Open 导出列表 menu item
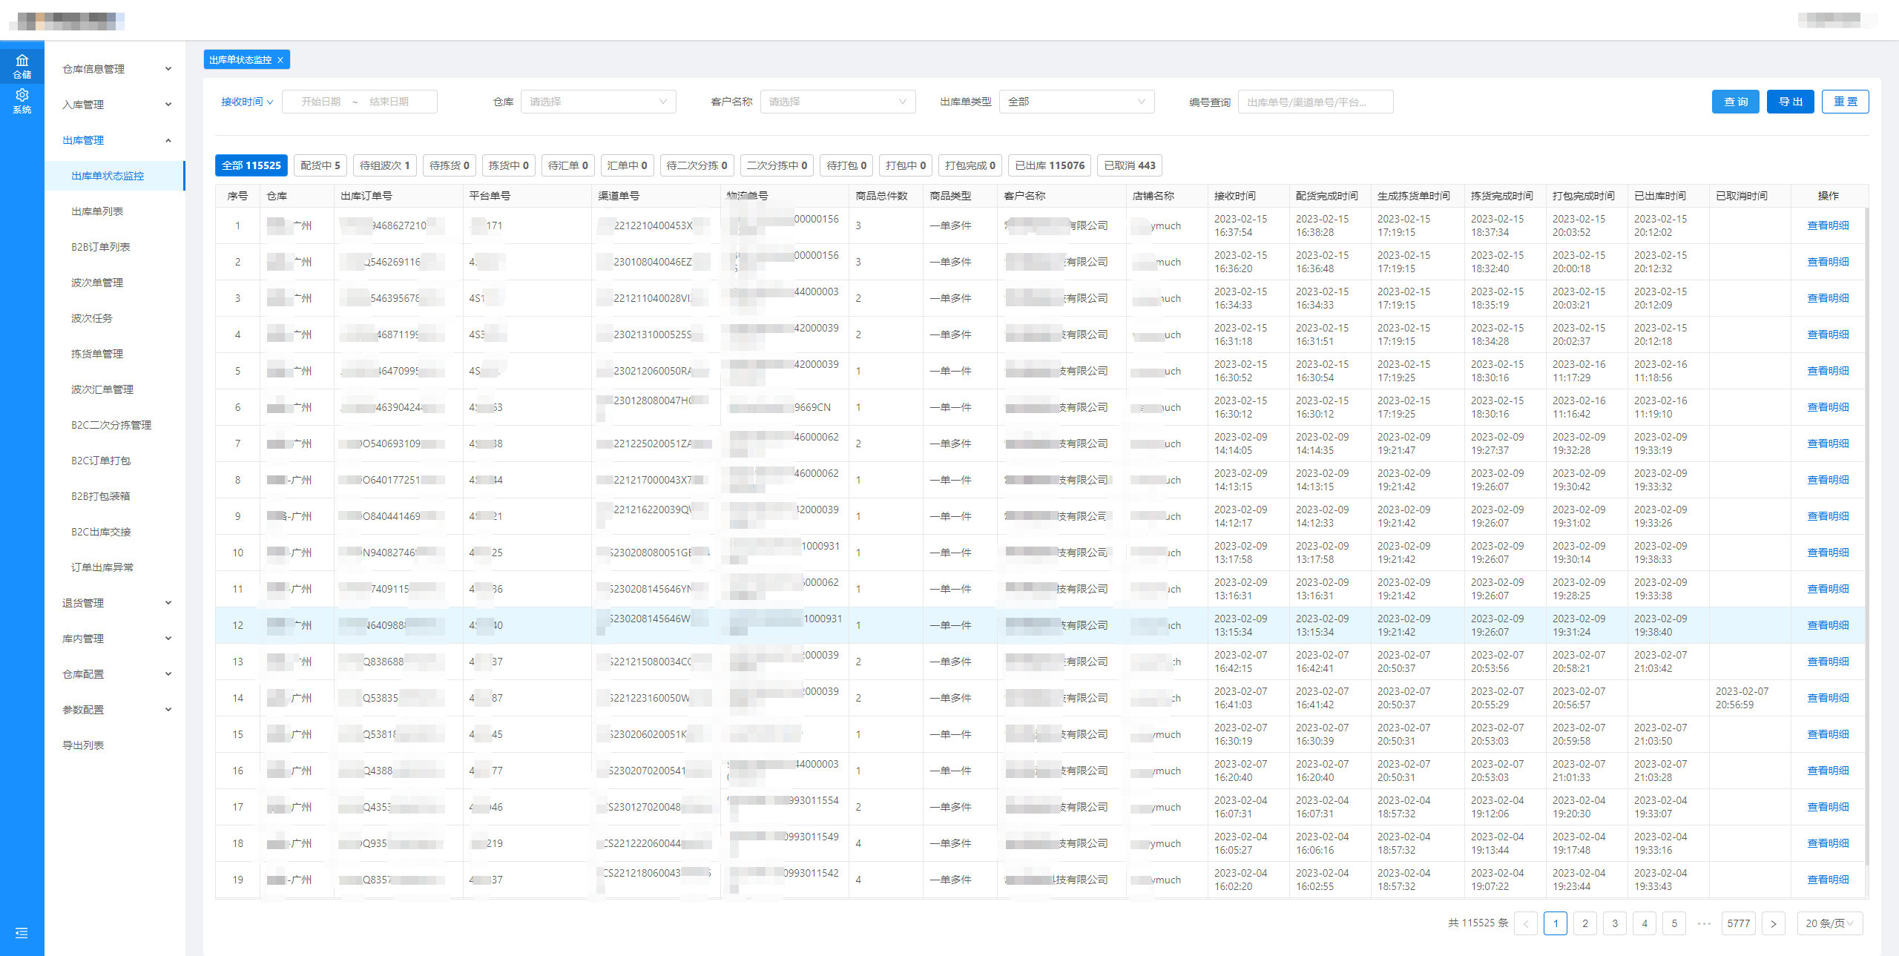Screen dimensions: 1899x956 tap(115, 745)
